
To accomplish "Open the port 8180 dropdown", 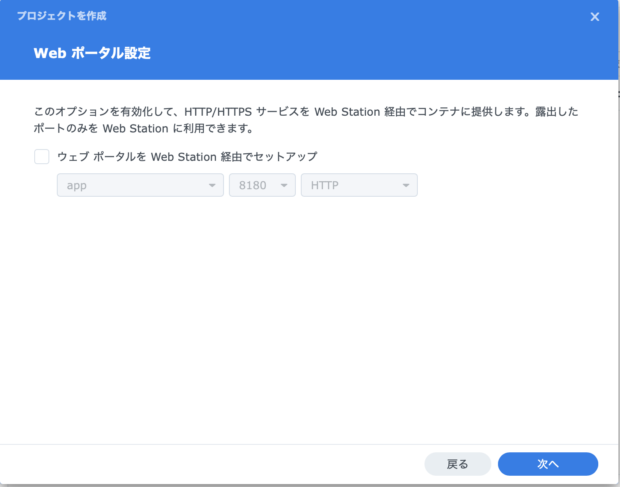I will (262, 185).
